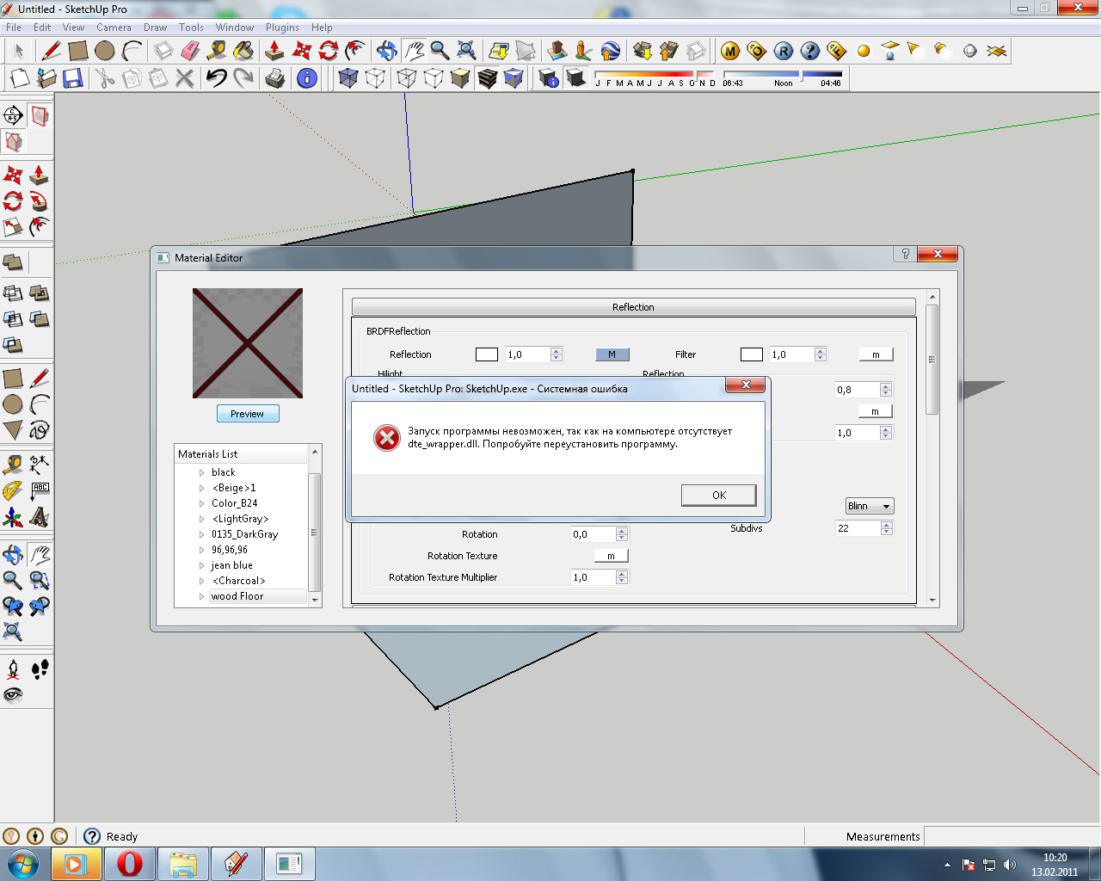Click the Reflection color swatch

coord(487,354)
